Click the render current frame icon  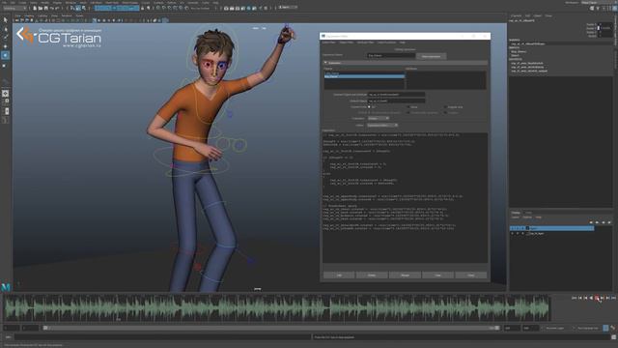tap(232, 8)
